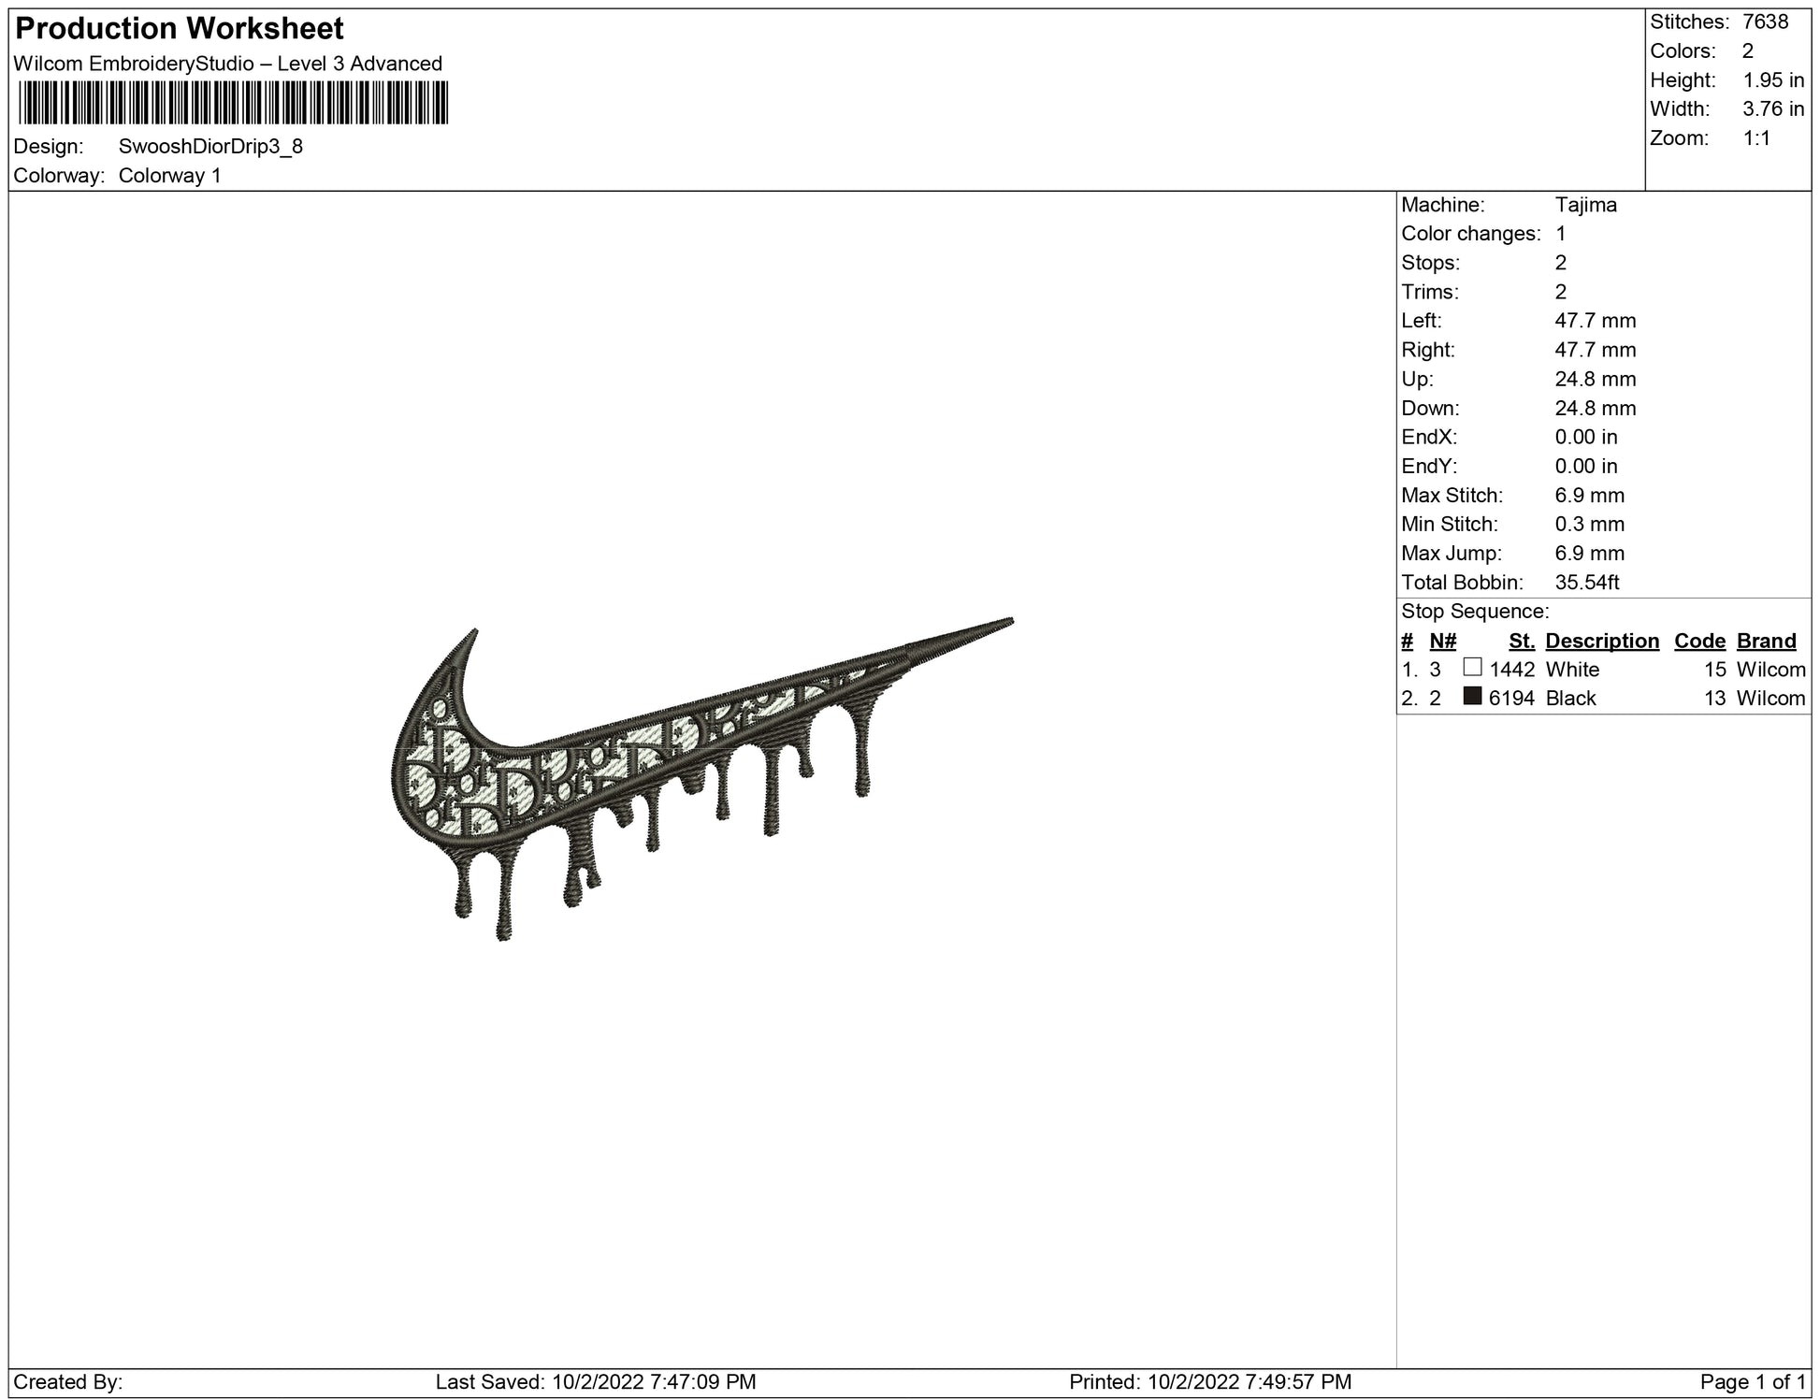
Task: Select the 6194 Black stop sequence row
Action: tap(1570, 699)
